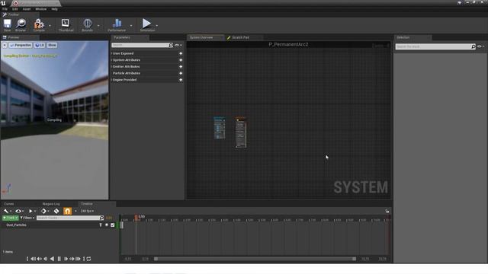Image resolution: width=488 pixels, height=274 pixels.
Task: Select the blue system node in graph
Action: tap(220, 128)
